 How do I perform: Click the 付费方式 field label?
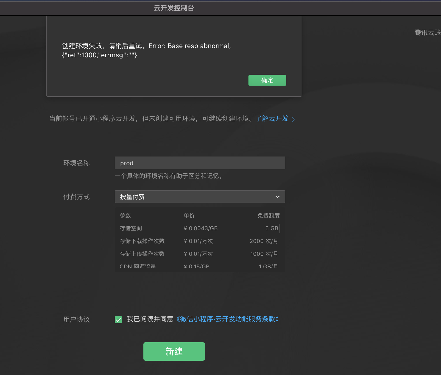point(77,197)
